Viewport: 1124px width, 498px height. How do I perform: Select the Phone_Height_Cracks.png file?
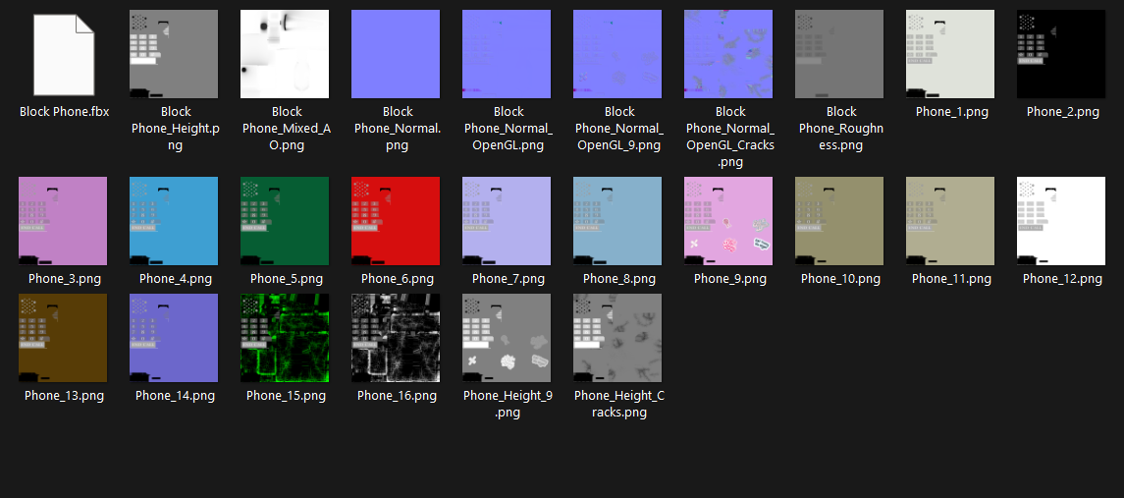[x=617, y=338]
